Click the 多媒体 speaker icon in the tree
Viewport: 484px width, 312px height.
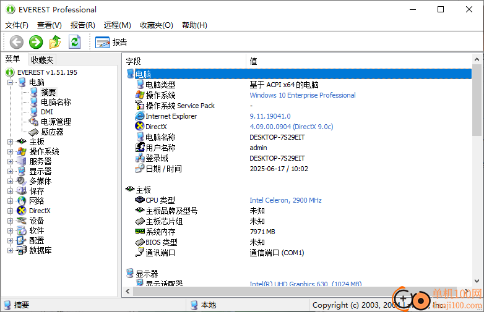pos(22,181)
